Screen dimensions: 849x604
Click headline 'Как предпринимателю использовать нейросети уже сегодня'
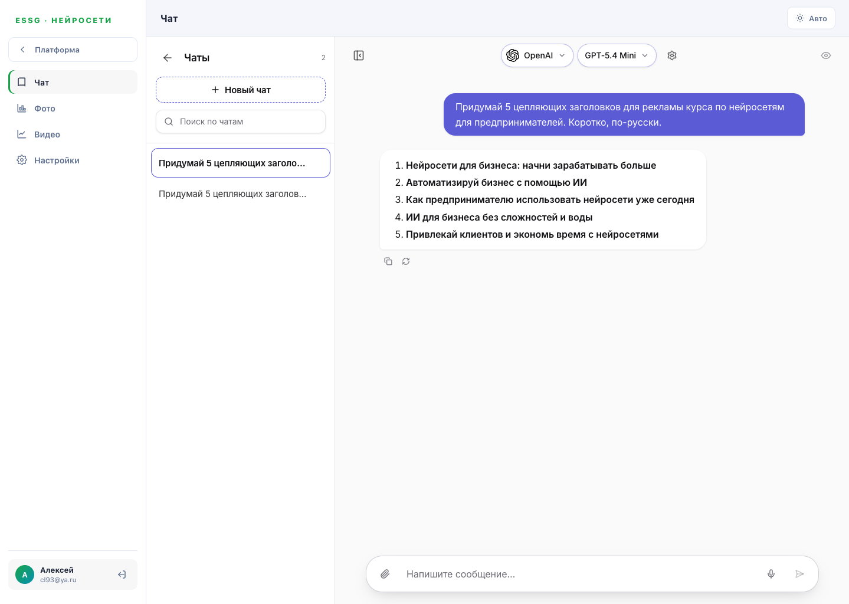550,199
